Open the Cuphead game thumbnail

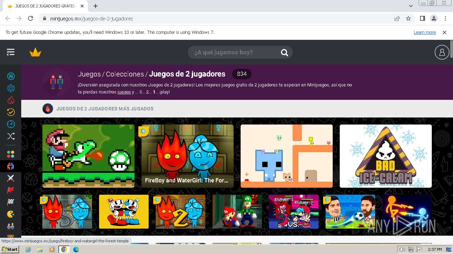[124, 212]
